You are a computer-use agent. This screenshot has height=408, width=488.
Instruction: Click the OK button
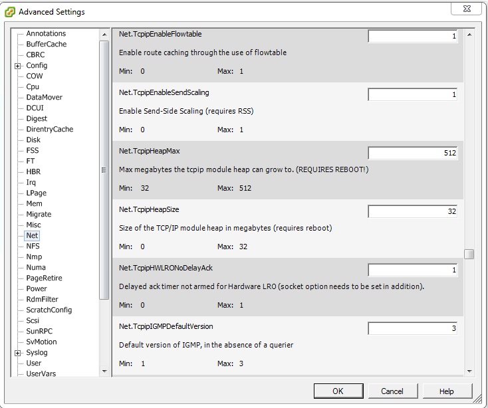(x=338, y=391)
